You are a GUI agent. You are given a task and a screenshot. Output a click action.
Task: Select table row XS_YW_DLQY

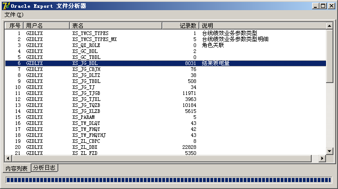click(x=166, y=123)
